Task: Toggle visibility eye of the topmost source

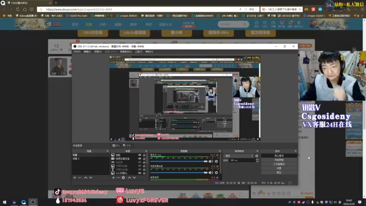Action: click(140, 155)
